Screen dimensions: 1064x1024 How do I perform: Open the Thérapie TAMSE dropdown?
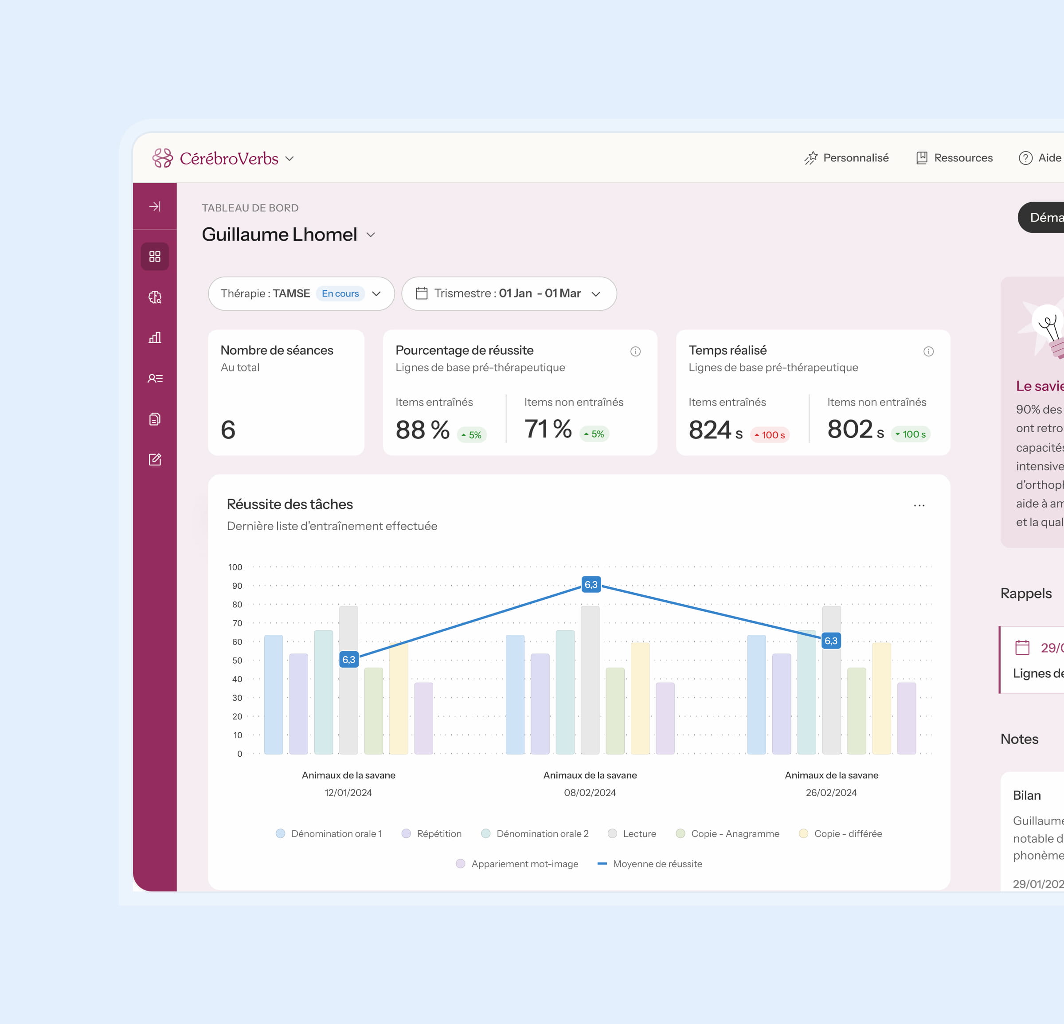click(301, 293)
